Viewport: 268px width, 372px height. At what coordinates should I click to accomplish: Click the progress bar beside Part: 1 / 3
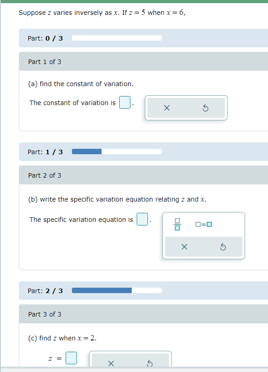click(x=116, y=151)
